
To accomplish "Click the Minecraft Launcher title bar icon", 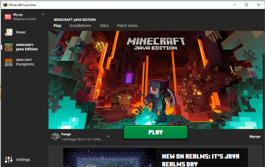I will [5, 5].
